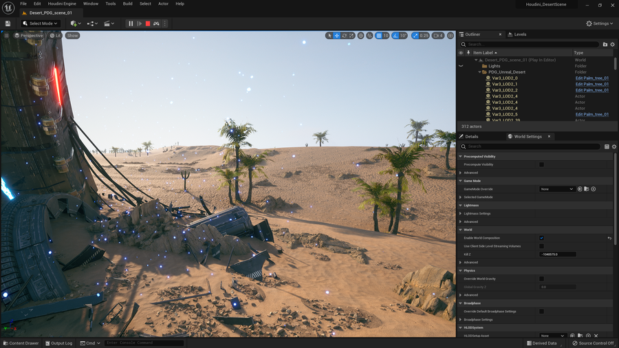Screen dimensions: 619x348
Task: Uncheck Enable World Composition checkbox
Action: point(541,238)
